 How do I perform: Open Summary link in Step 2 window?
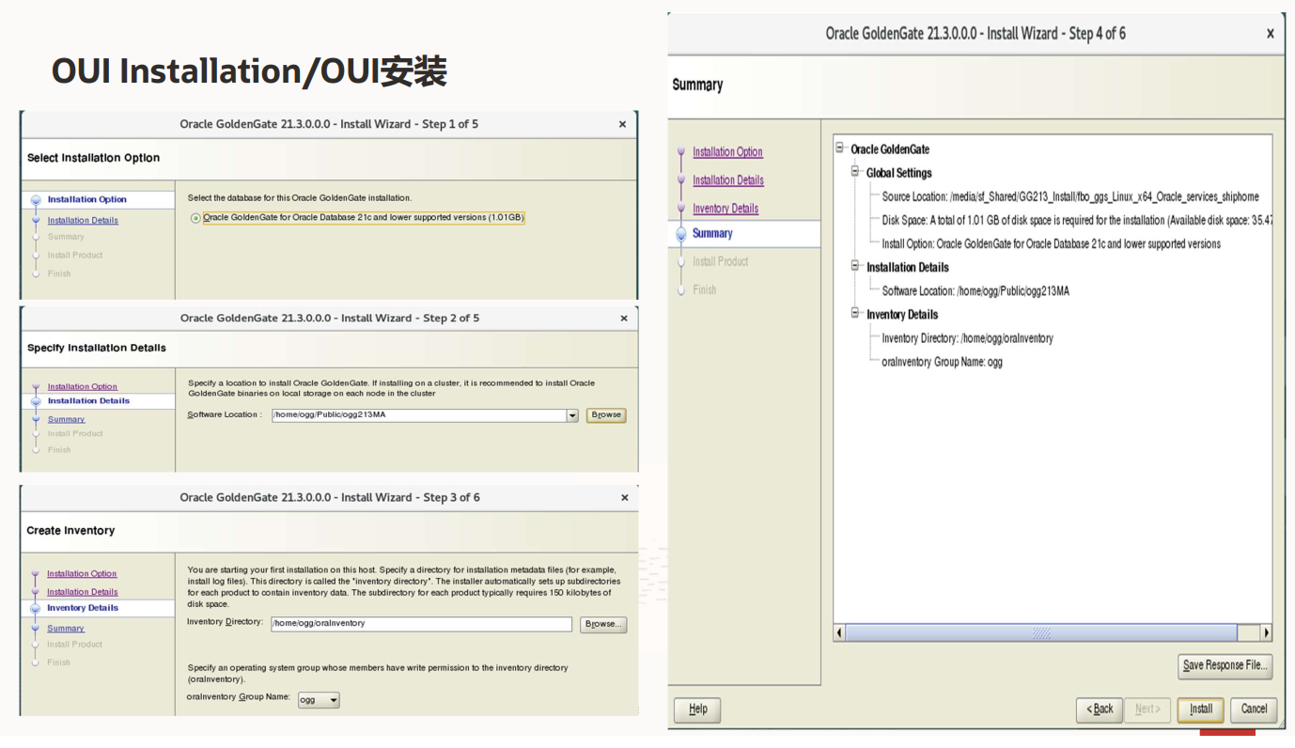tap(66, 419)
